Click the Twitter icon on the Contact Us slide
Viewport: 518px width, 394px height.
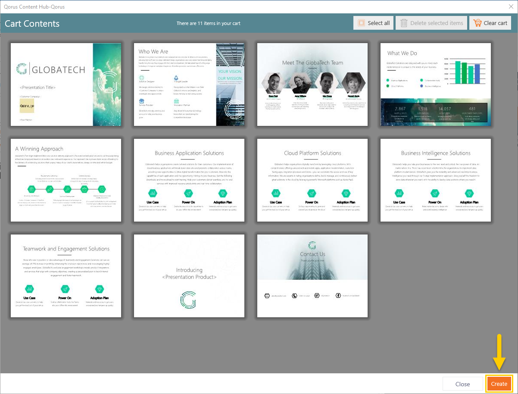[x=317, y=295]
